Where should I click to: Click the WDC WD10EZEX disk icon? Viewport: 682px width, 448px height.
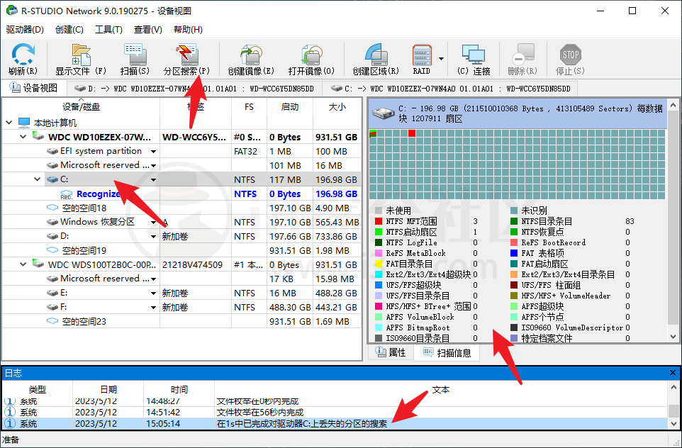(39, 137)
